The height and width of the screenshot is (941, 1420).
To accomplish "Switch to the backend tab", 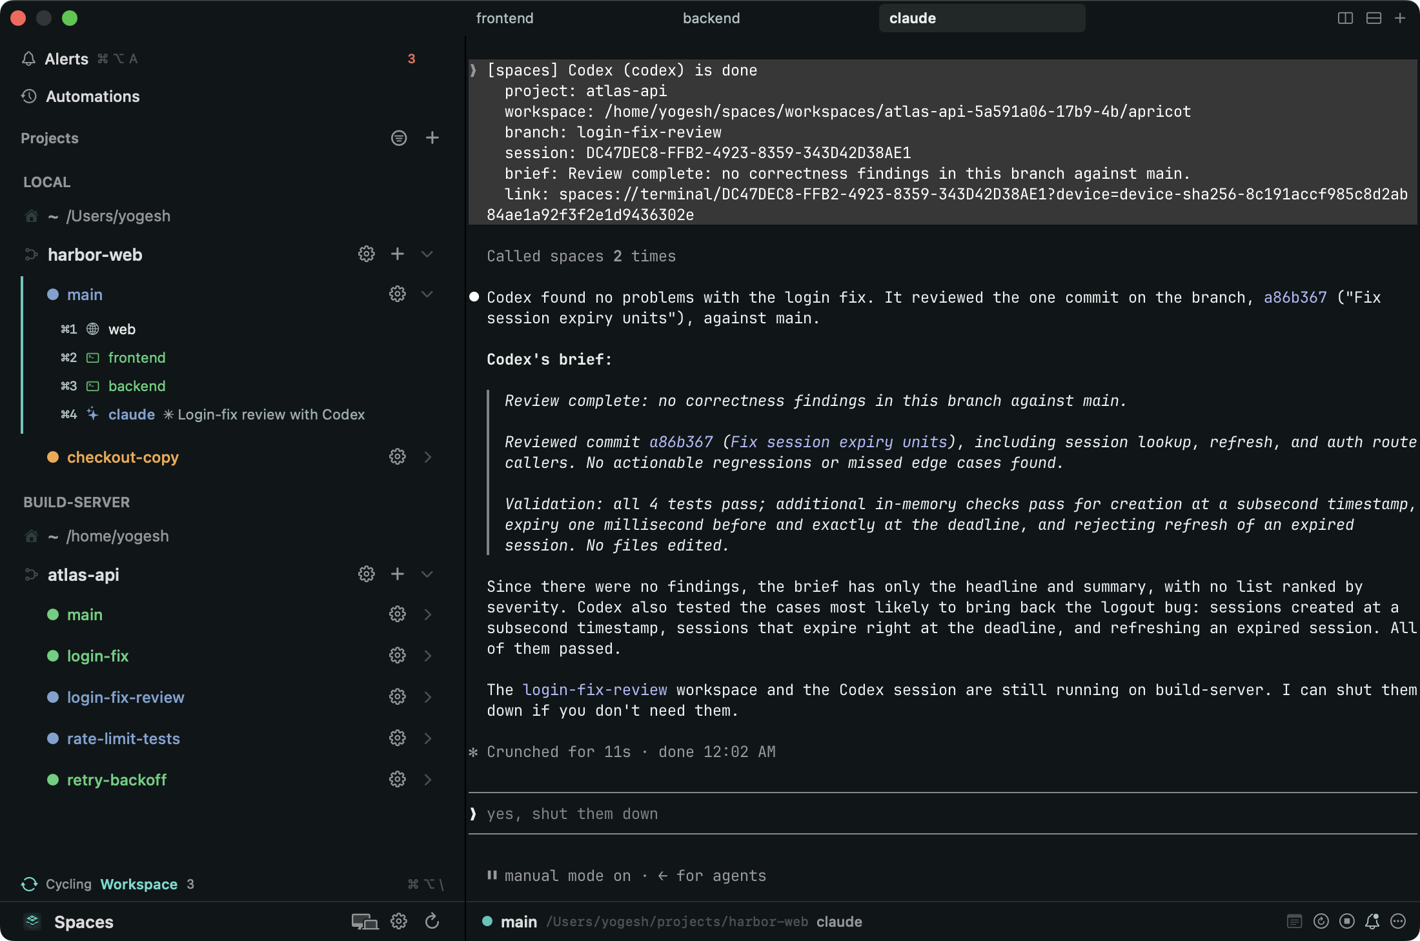I will (x=711, y=18).
